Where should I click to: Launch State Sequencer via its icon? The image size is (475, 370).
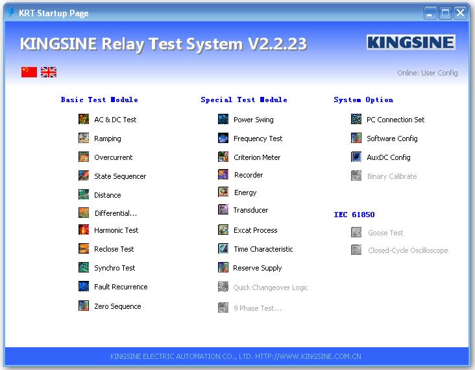click(84, 176)
